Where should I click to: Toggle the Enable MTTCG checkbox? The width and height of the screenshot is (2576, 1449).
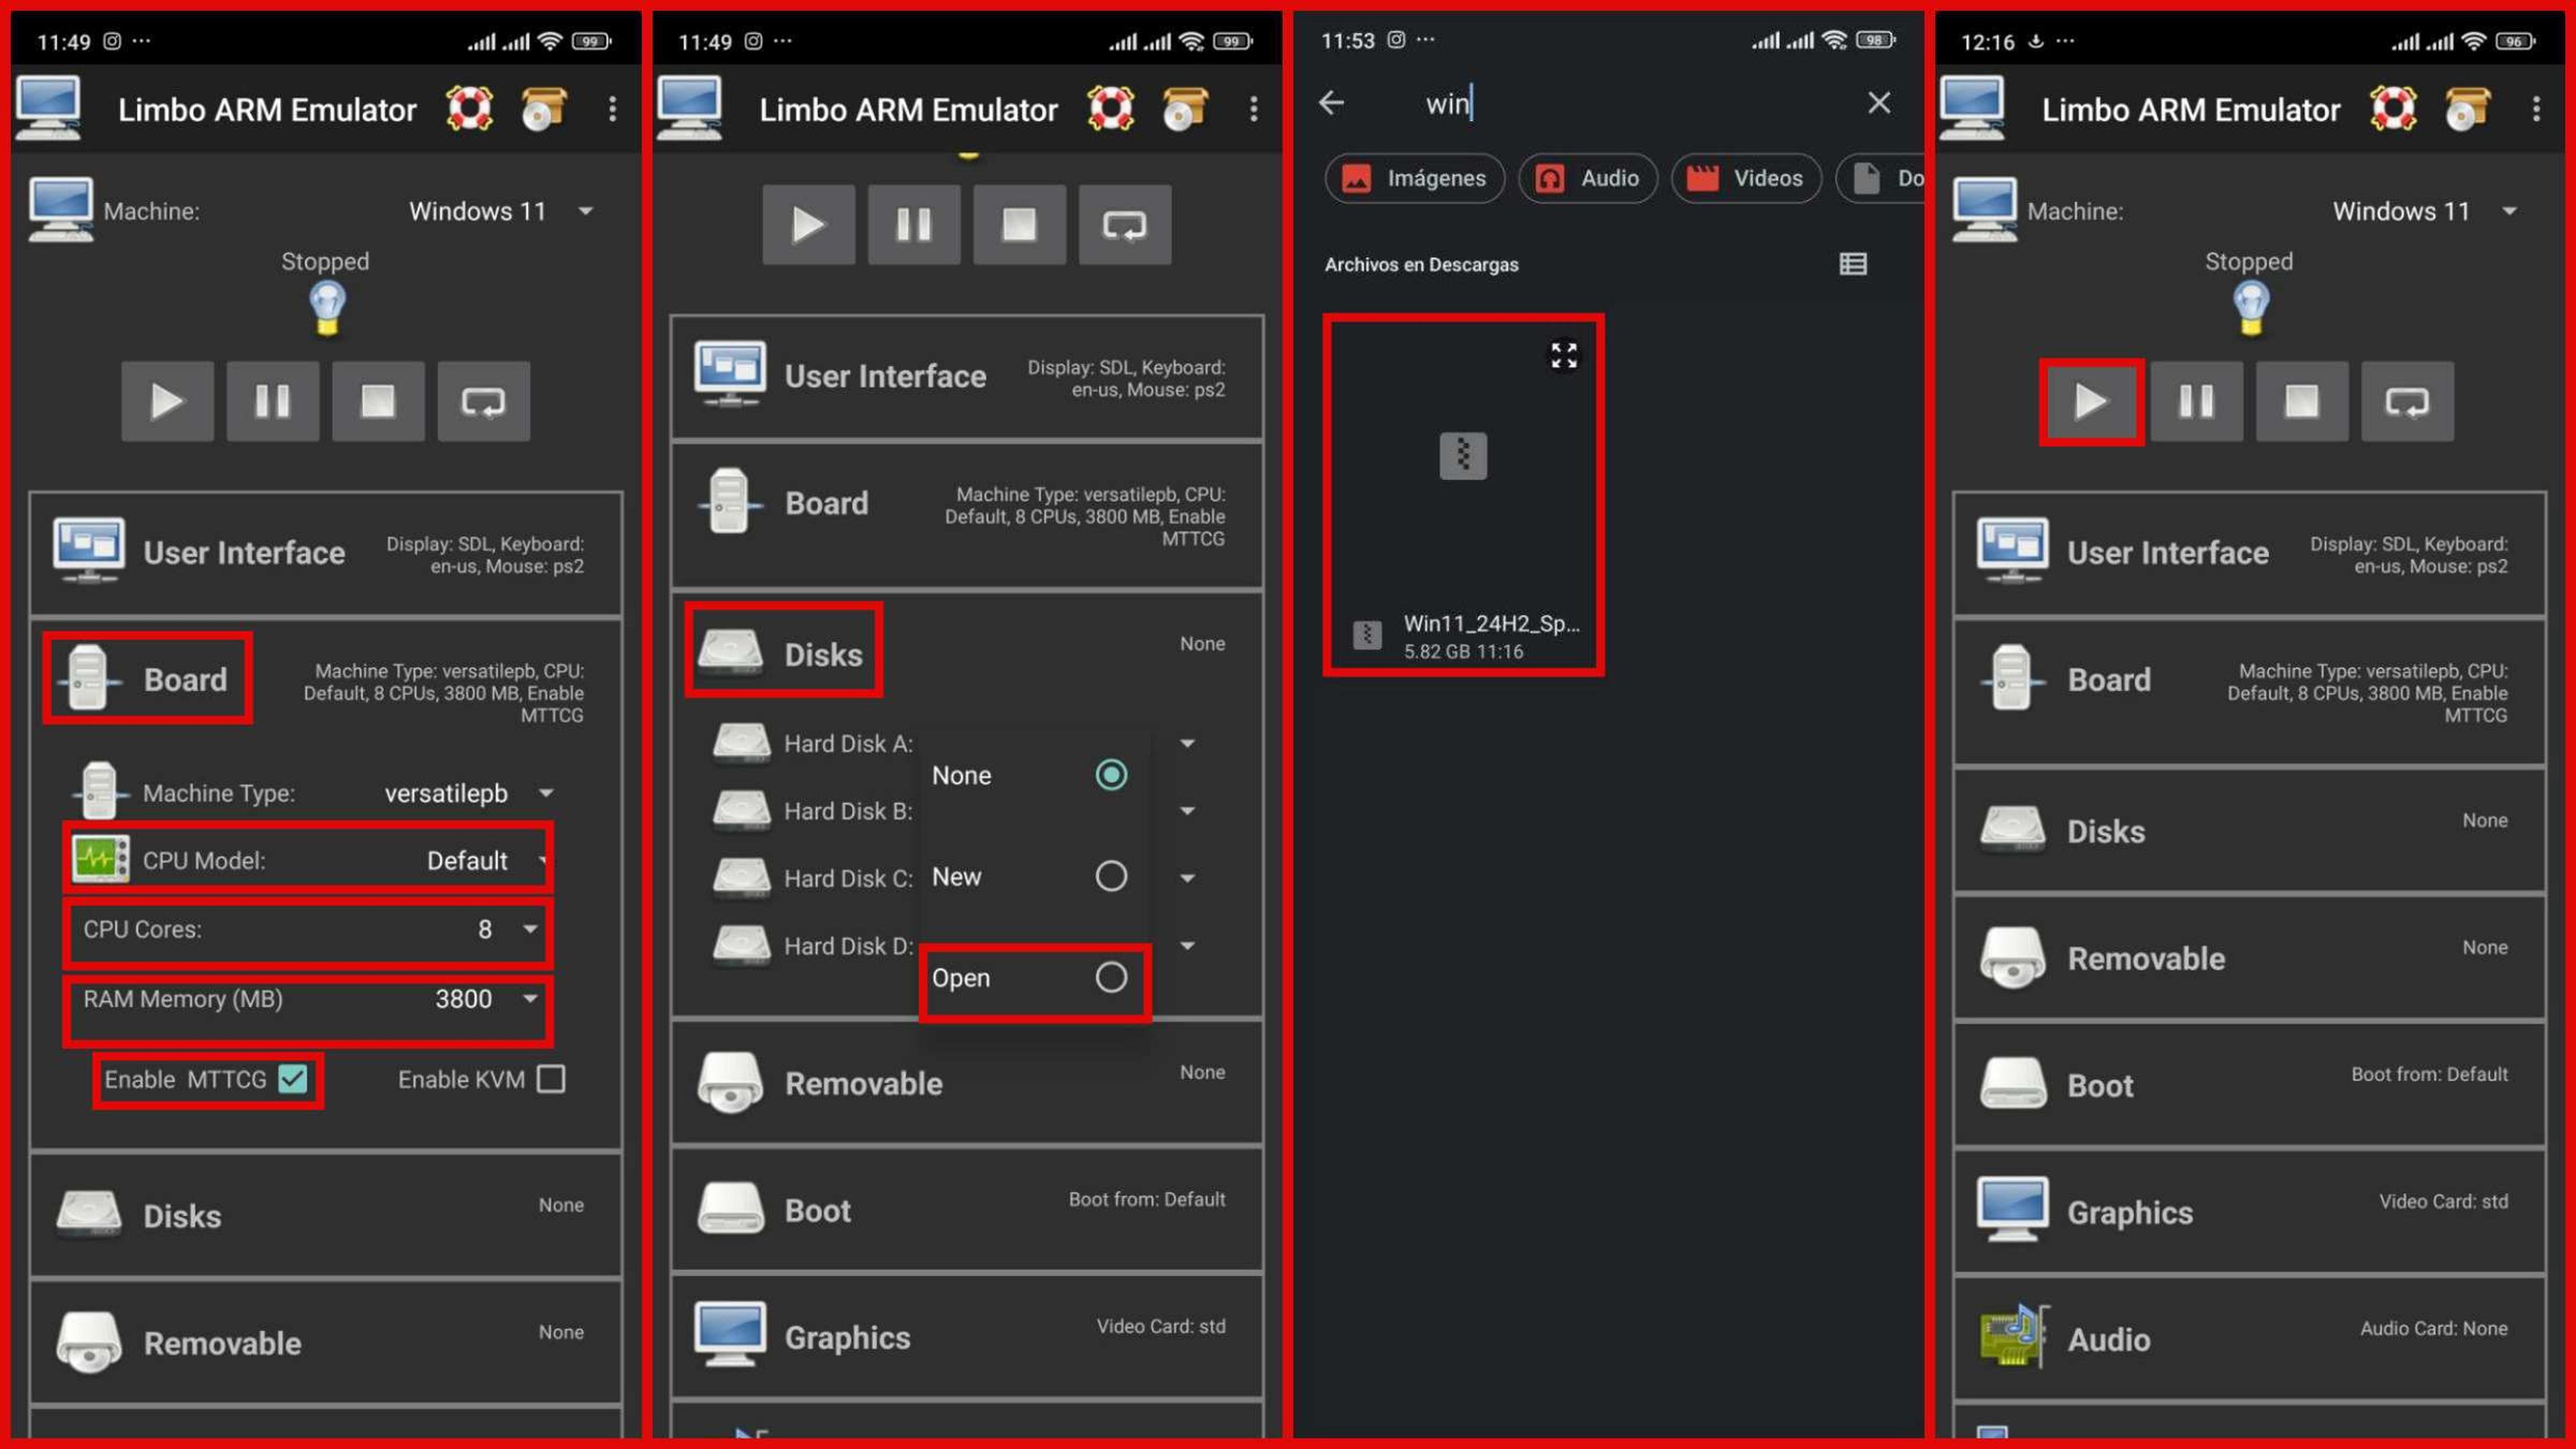(293, 1079)
